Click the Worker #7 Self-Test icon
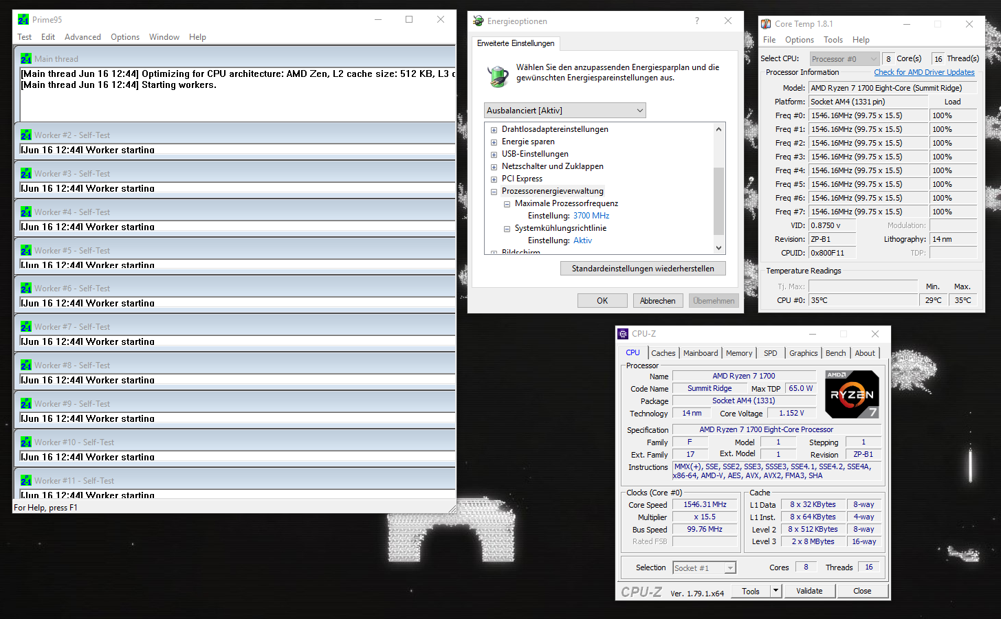Screen dimensions: 1001x619 pos(26,327)
